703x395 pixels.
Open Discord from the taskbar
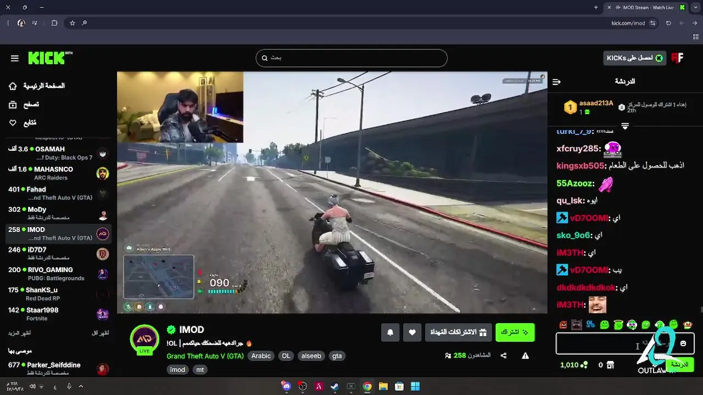(286, 386)
